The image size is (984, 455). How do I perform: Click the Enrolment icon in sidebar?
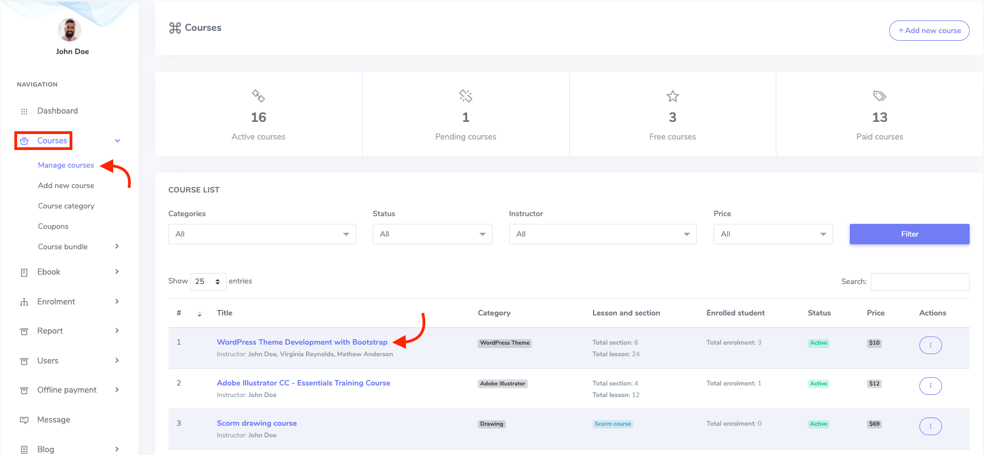[x=24, y=302]
